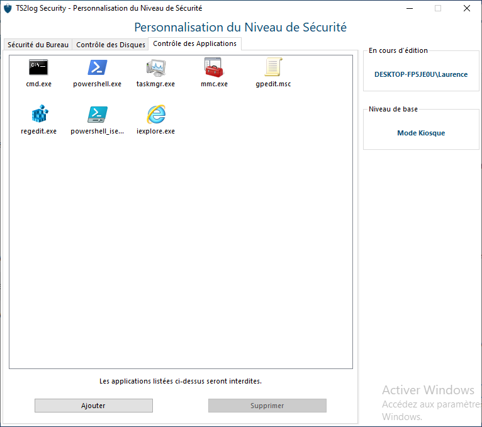The width and height of the screenshot is (482, 427).
Task: Click the Supprimer button
Action: tap(267, 406)
